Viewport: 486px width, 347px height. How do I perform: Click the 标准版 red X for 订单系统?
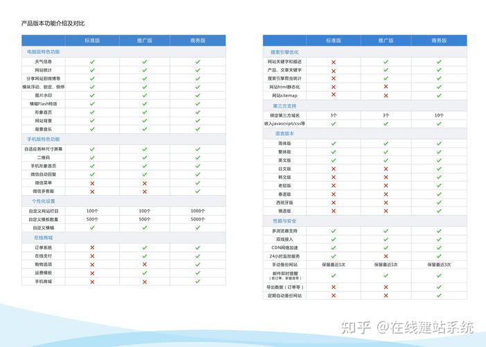92,248
